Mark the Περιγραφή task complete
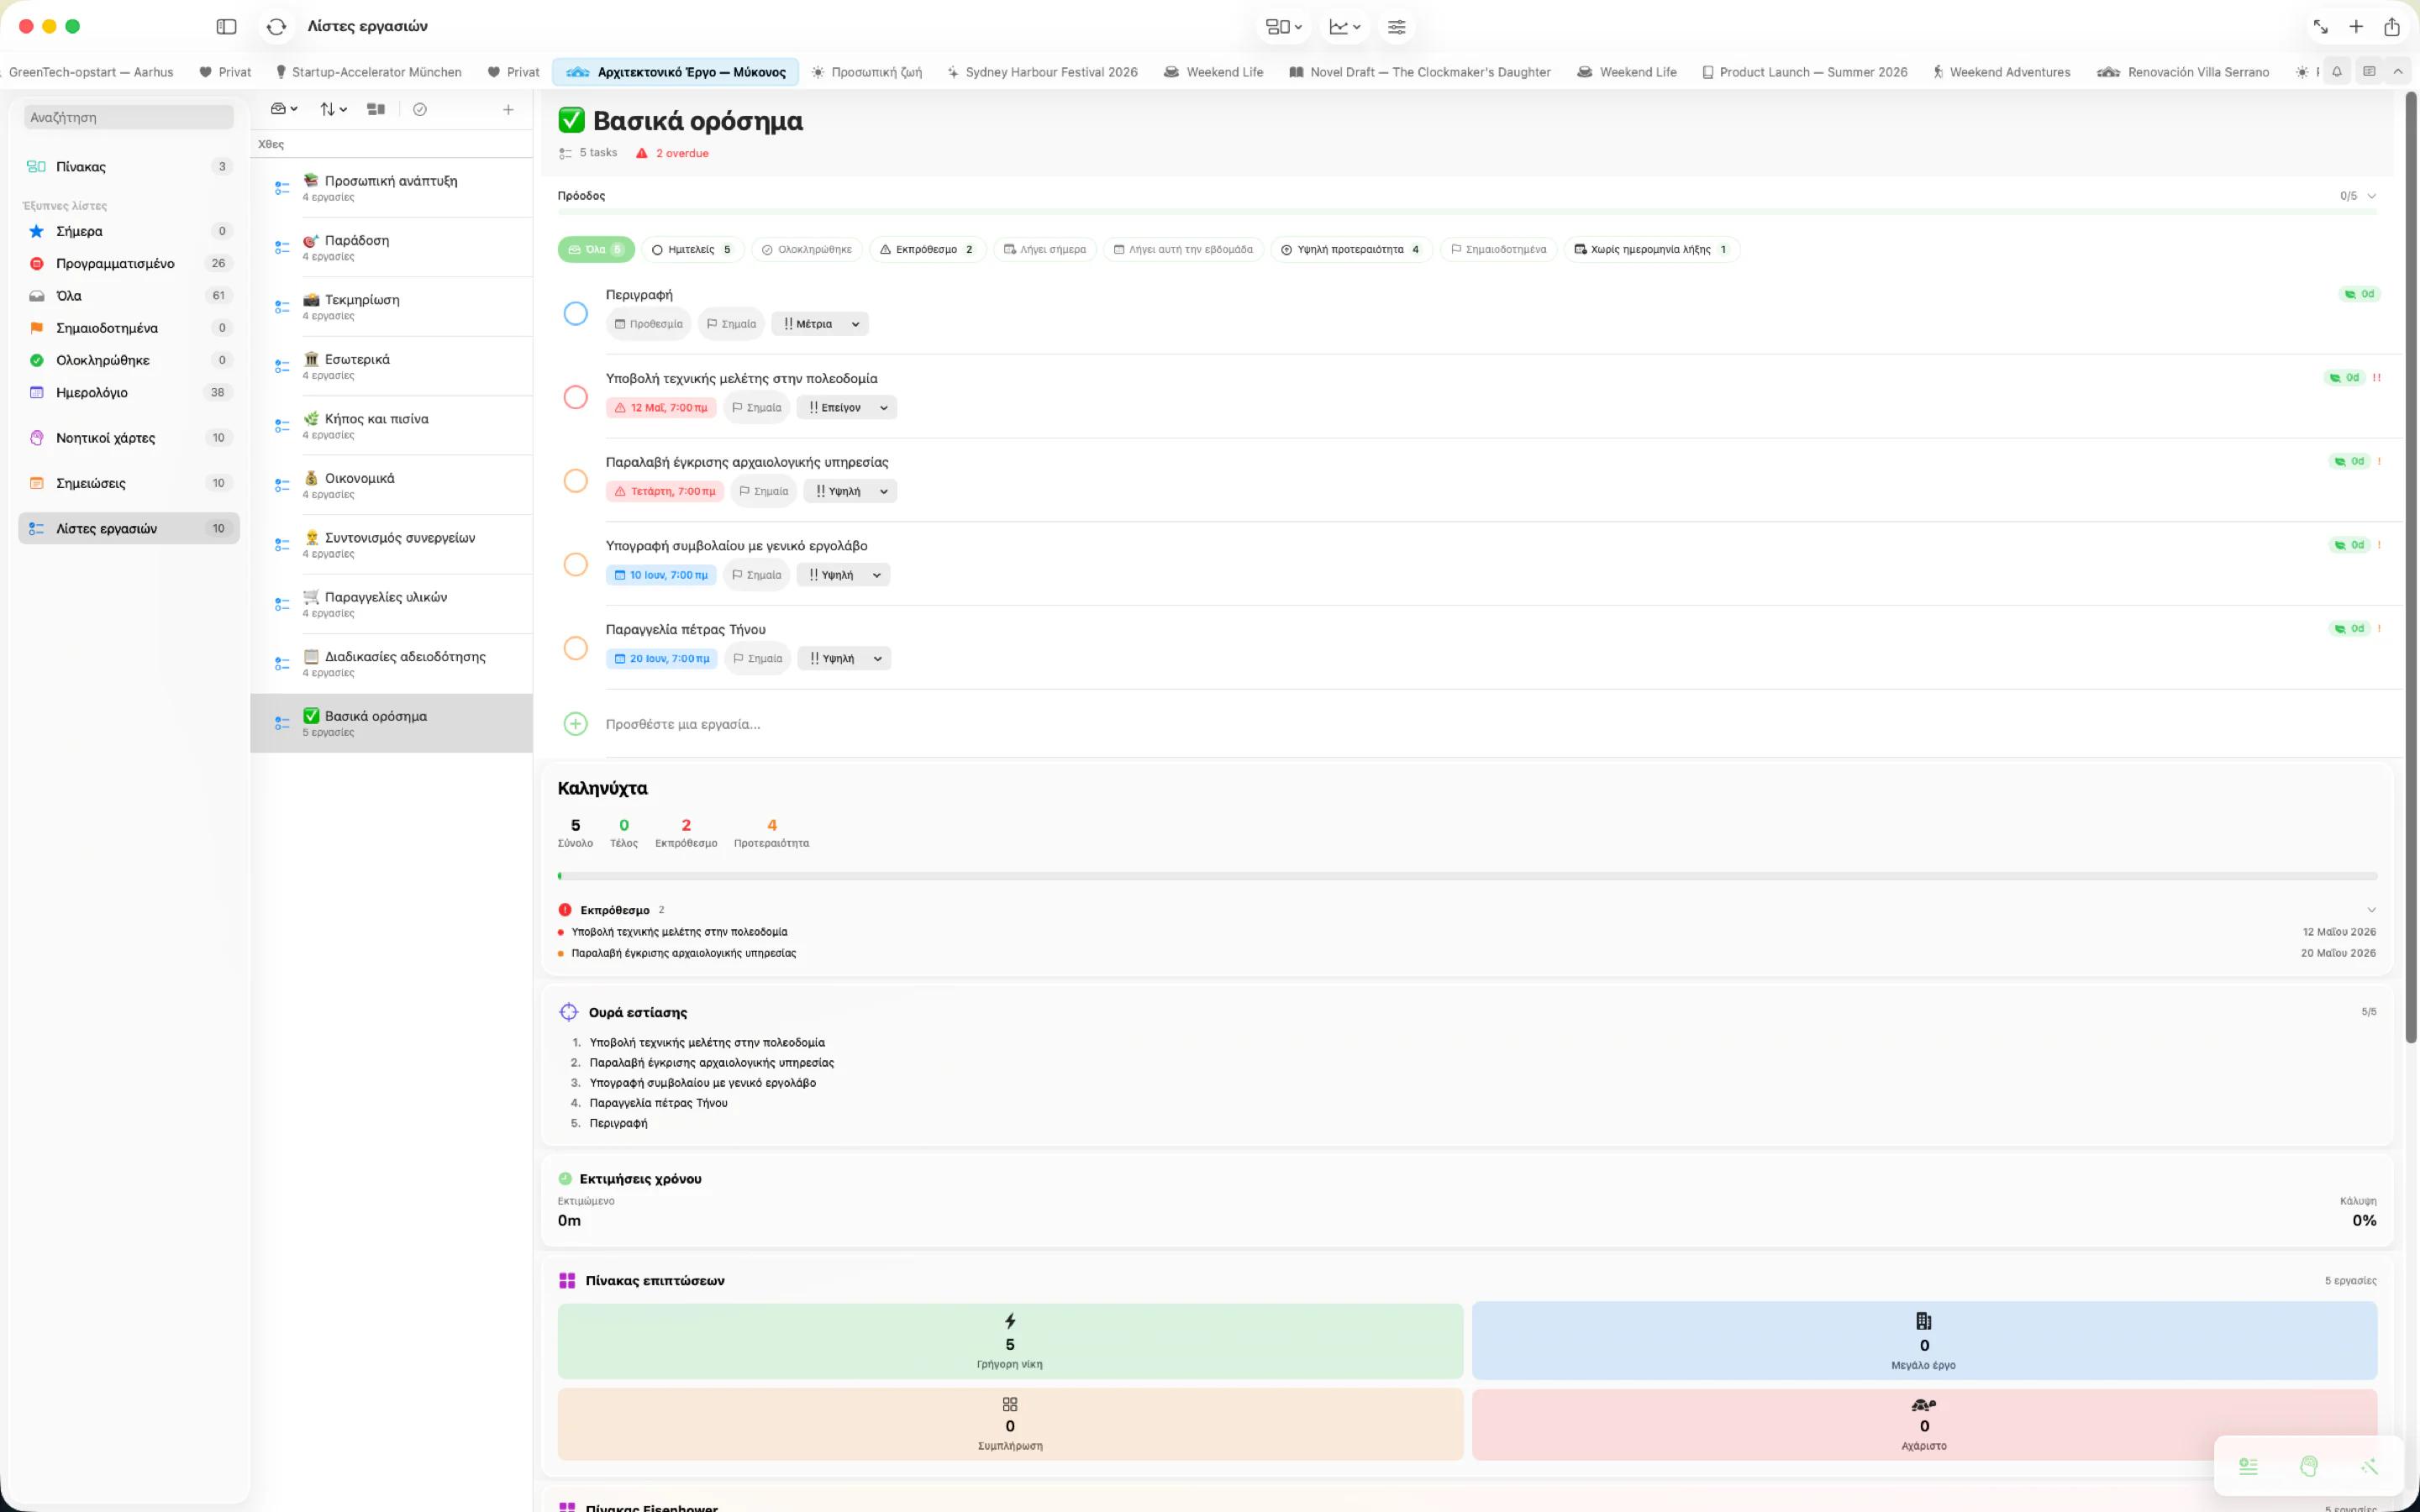 point(575,313)
